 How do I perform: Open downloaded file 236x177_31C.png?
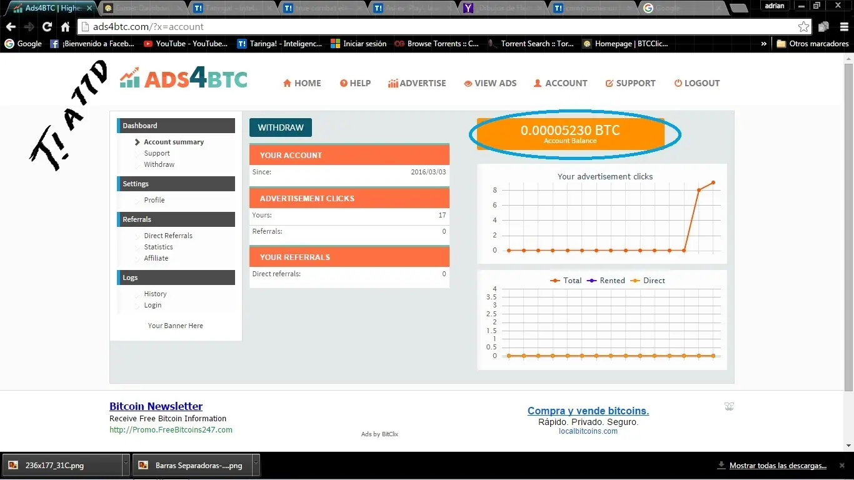click(x=61, y=466)
